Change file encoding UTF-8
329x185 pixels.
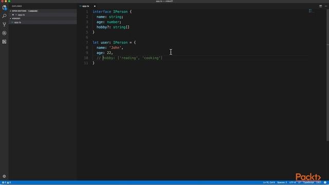pyautogui.click(x=293, y=182)
